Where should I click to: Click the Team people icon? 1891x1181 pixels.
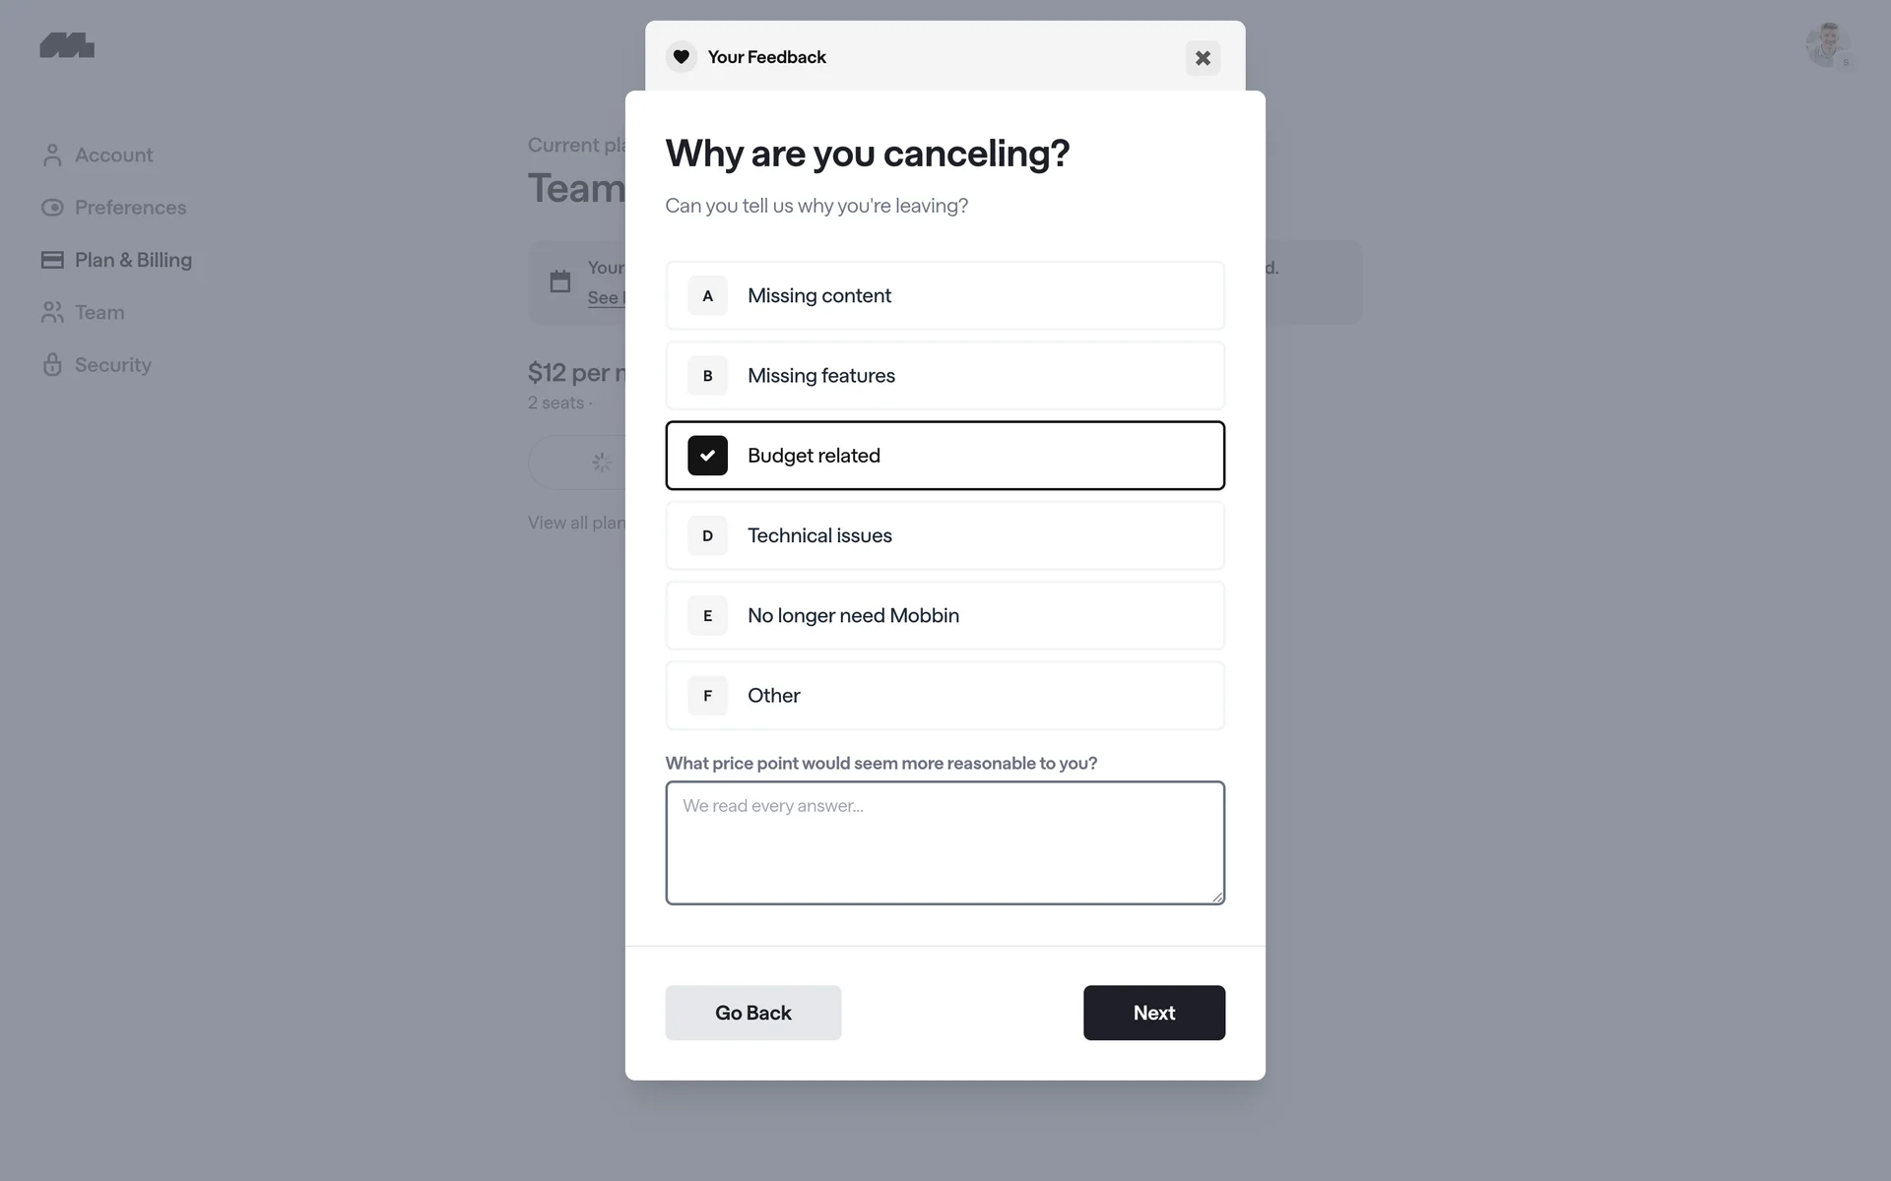click(52, 313)
